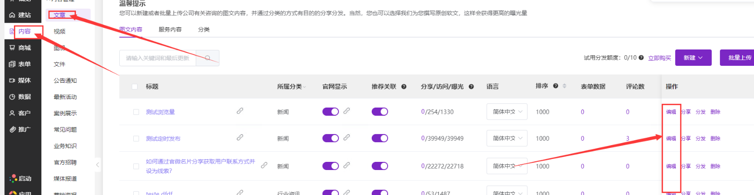Viewport: 754px width, 195px height.
Task: Click the 推荐关联 help question icon
Action: point(404,87)
